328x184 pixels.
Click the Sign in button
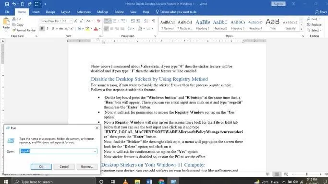[278, 4]
